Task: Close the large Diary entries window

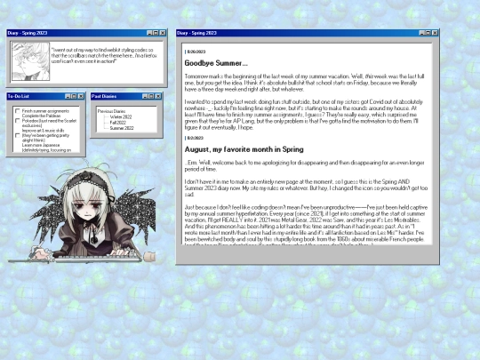Action: pyautogui.click(x=435, y=33)
